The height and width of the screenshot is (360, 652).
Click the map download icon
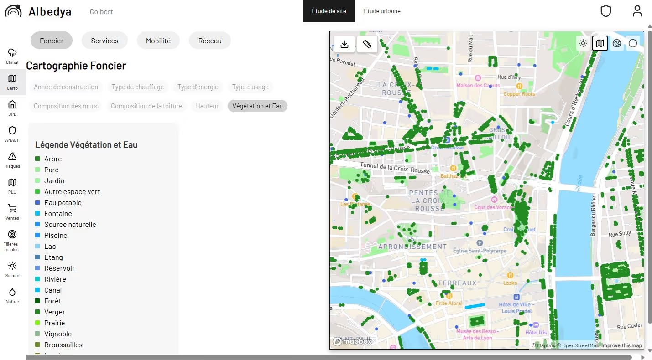pyautogui.click(x=344, y=44)
